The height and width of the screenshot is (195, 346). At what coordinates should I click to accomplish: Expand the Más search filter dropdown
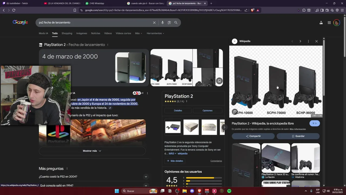(138, 33)
